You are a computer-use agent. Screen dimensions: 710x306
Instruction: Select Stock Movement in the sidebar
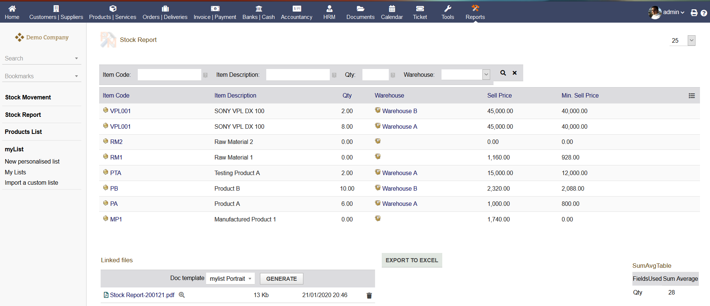[28, 97]
